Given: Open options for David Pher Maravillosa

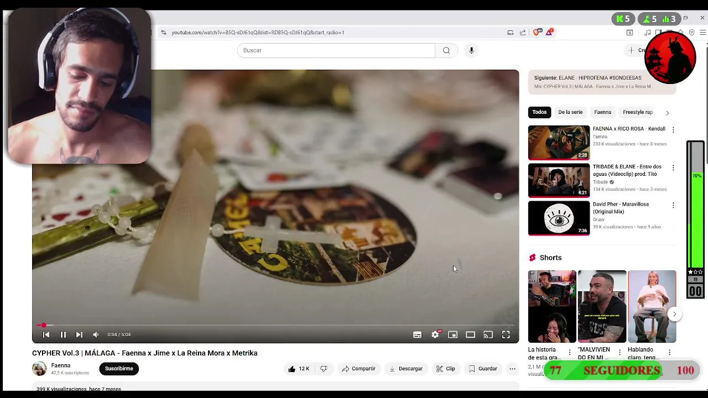Looking at the screenshot, I should tap(673, 205).
